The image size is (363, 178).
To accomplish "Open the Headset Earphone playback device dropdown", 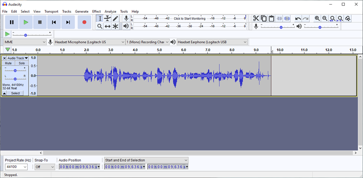I will click(x=212, y=42).
